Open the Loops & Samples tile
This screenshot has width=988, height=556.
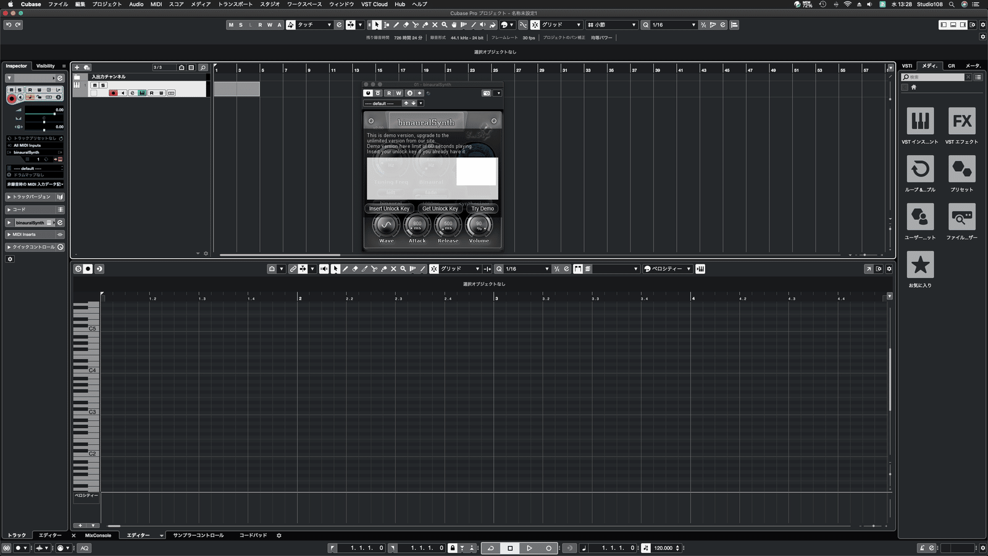pyautogui.click(x=920, y=169)
